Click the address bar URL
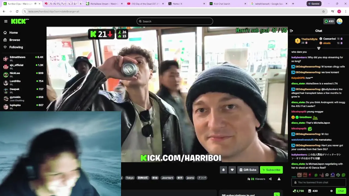The width and height of the screenshot is (349, 196). (54, 11)
